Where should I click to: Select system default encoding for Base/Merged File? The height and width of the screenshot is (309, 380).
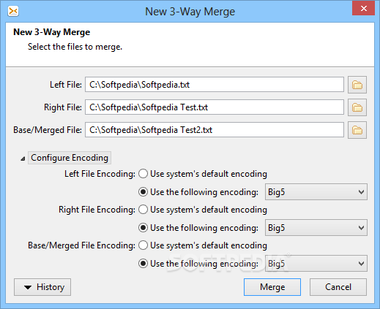pos(143,245)
